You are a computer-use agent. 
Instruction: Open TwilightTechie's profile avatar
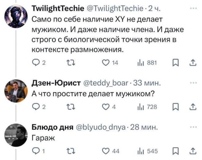[17, 17]
